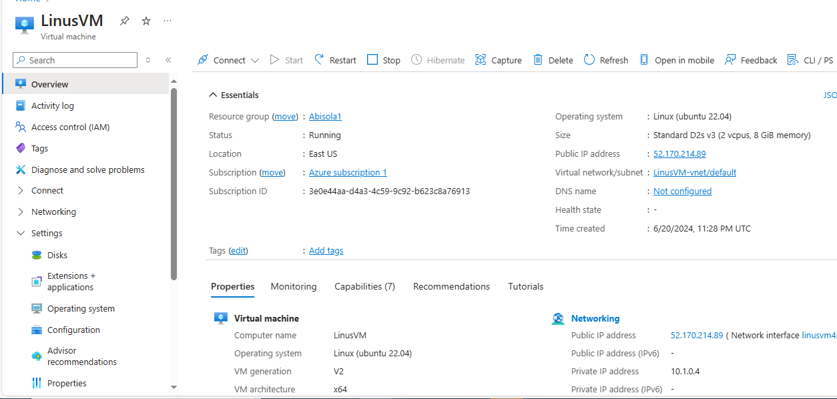837x399 pixels.
Task: Collapse the Essentials section
Action: 213,95
